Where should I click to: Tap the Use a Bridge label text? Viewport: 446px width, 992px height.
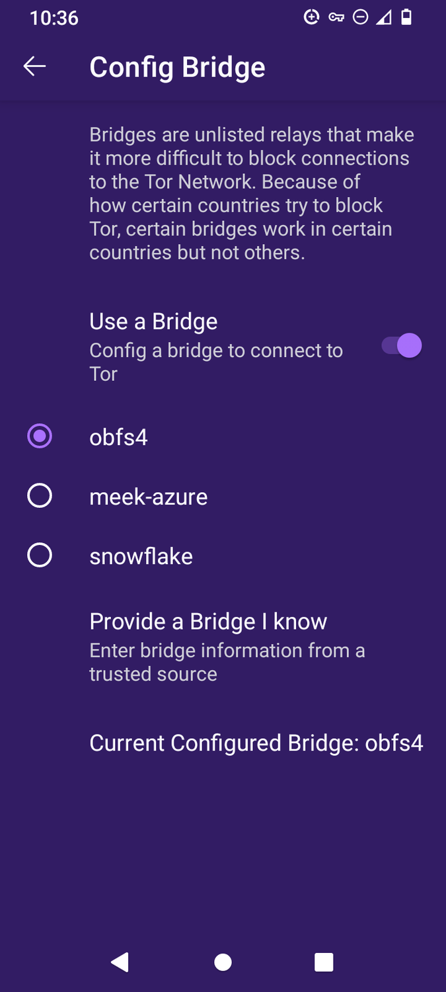pos(153,321)
